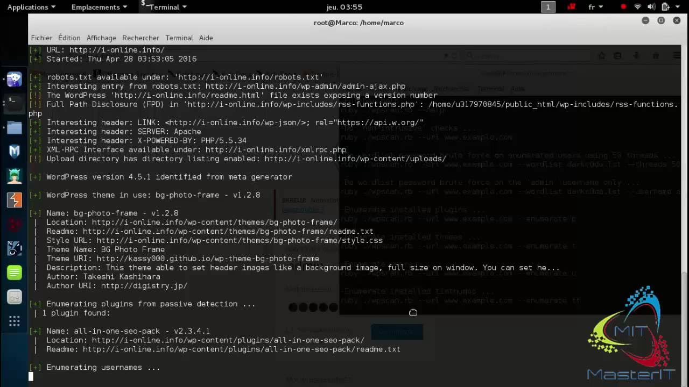The width and height of the screenshot is (689, 387).
Task: Click the Enumerating usernames line
Action: (95, 368)
